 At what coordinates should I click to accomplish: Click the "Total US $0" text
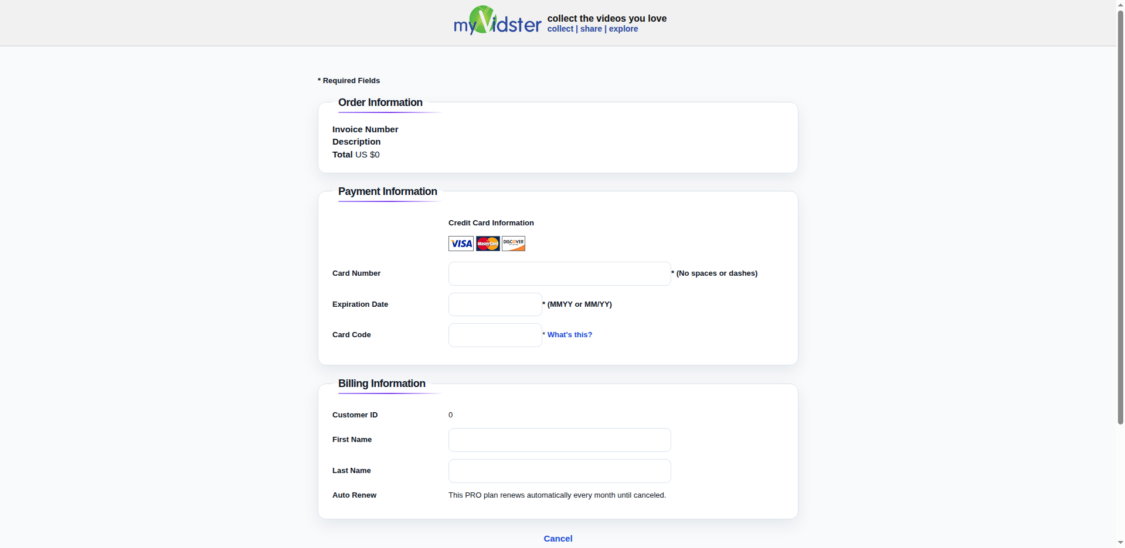pos(356,155)
